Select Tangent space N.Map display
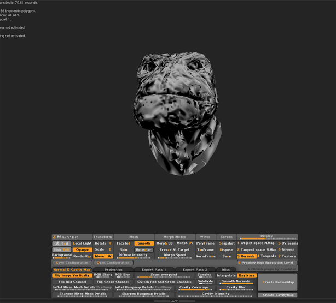The image size is (336, 303). click(257, 249)
